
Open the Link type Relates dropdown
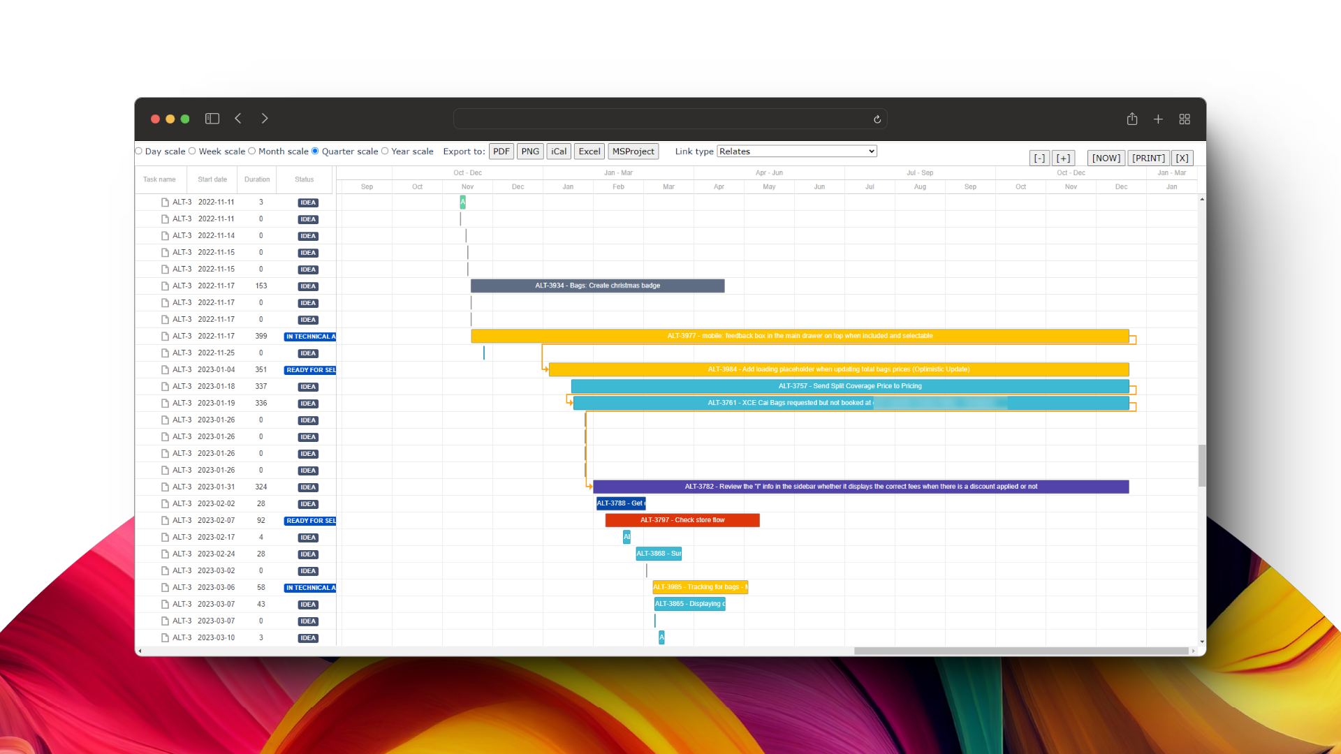(x=796, y=151)
